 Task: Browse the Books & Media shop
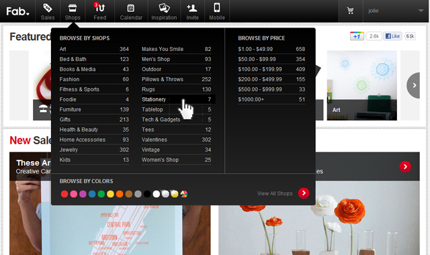click(x=94, y=69)
